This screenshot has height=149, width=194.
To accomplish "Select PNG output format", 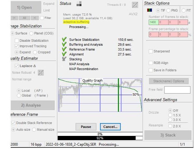I will (x=168, y=10).
